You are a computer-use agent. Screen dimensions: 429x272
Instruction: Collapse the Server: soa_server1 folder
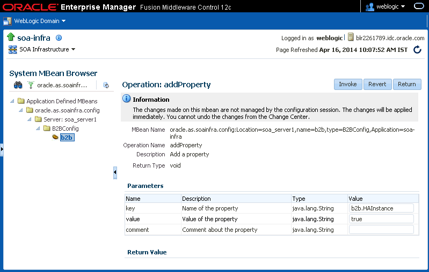coord(30,119)
